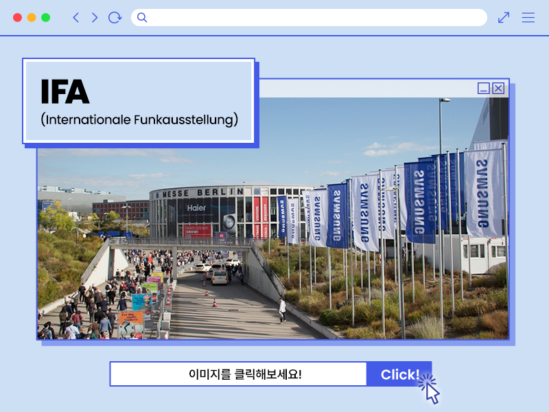This screenshot has width=549, height=412.
Task: Focus the browser address search bar
Action: coord(309,18)
